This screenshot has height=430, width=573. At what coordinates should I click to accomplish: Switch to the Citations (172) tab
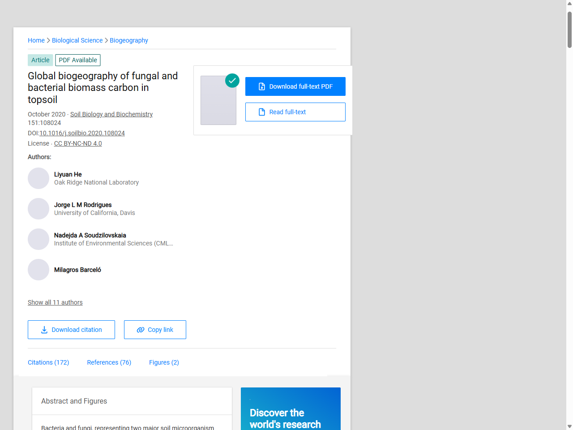pos(48,362)
